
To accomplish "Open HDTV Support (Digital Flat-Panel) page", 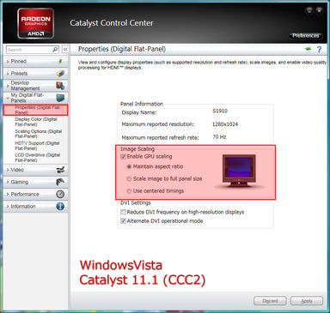I will 37,146.
